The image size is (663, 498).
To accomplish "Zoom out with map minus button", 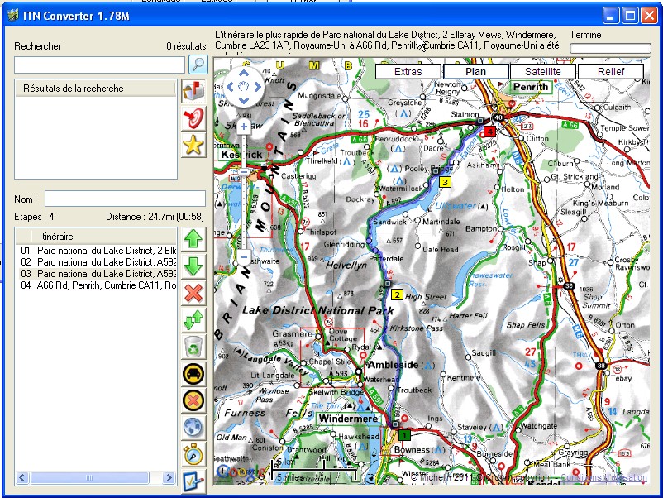I will click(244, 256).
